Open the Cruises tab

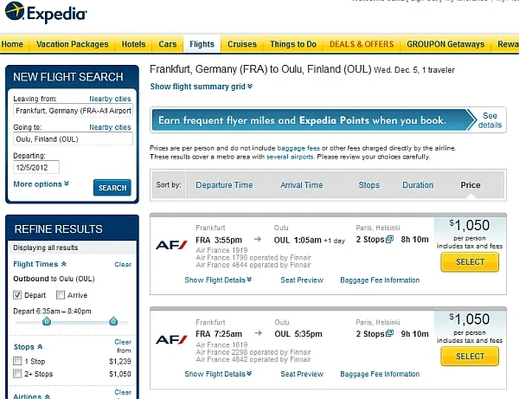point(242,44)
